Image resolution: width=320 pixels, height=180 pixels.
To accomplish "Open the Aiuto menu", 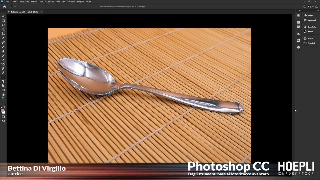I will click(88, 2).
